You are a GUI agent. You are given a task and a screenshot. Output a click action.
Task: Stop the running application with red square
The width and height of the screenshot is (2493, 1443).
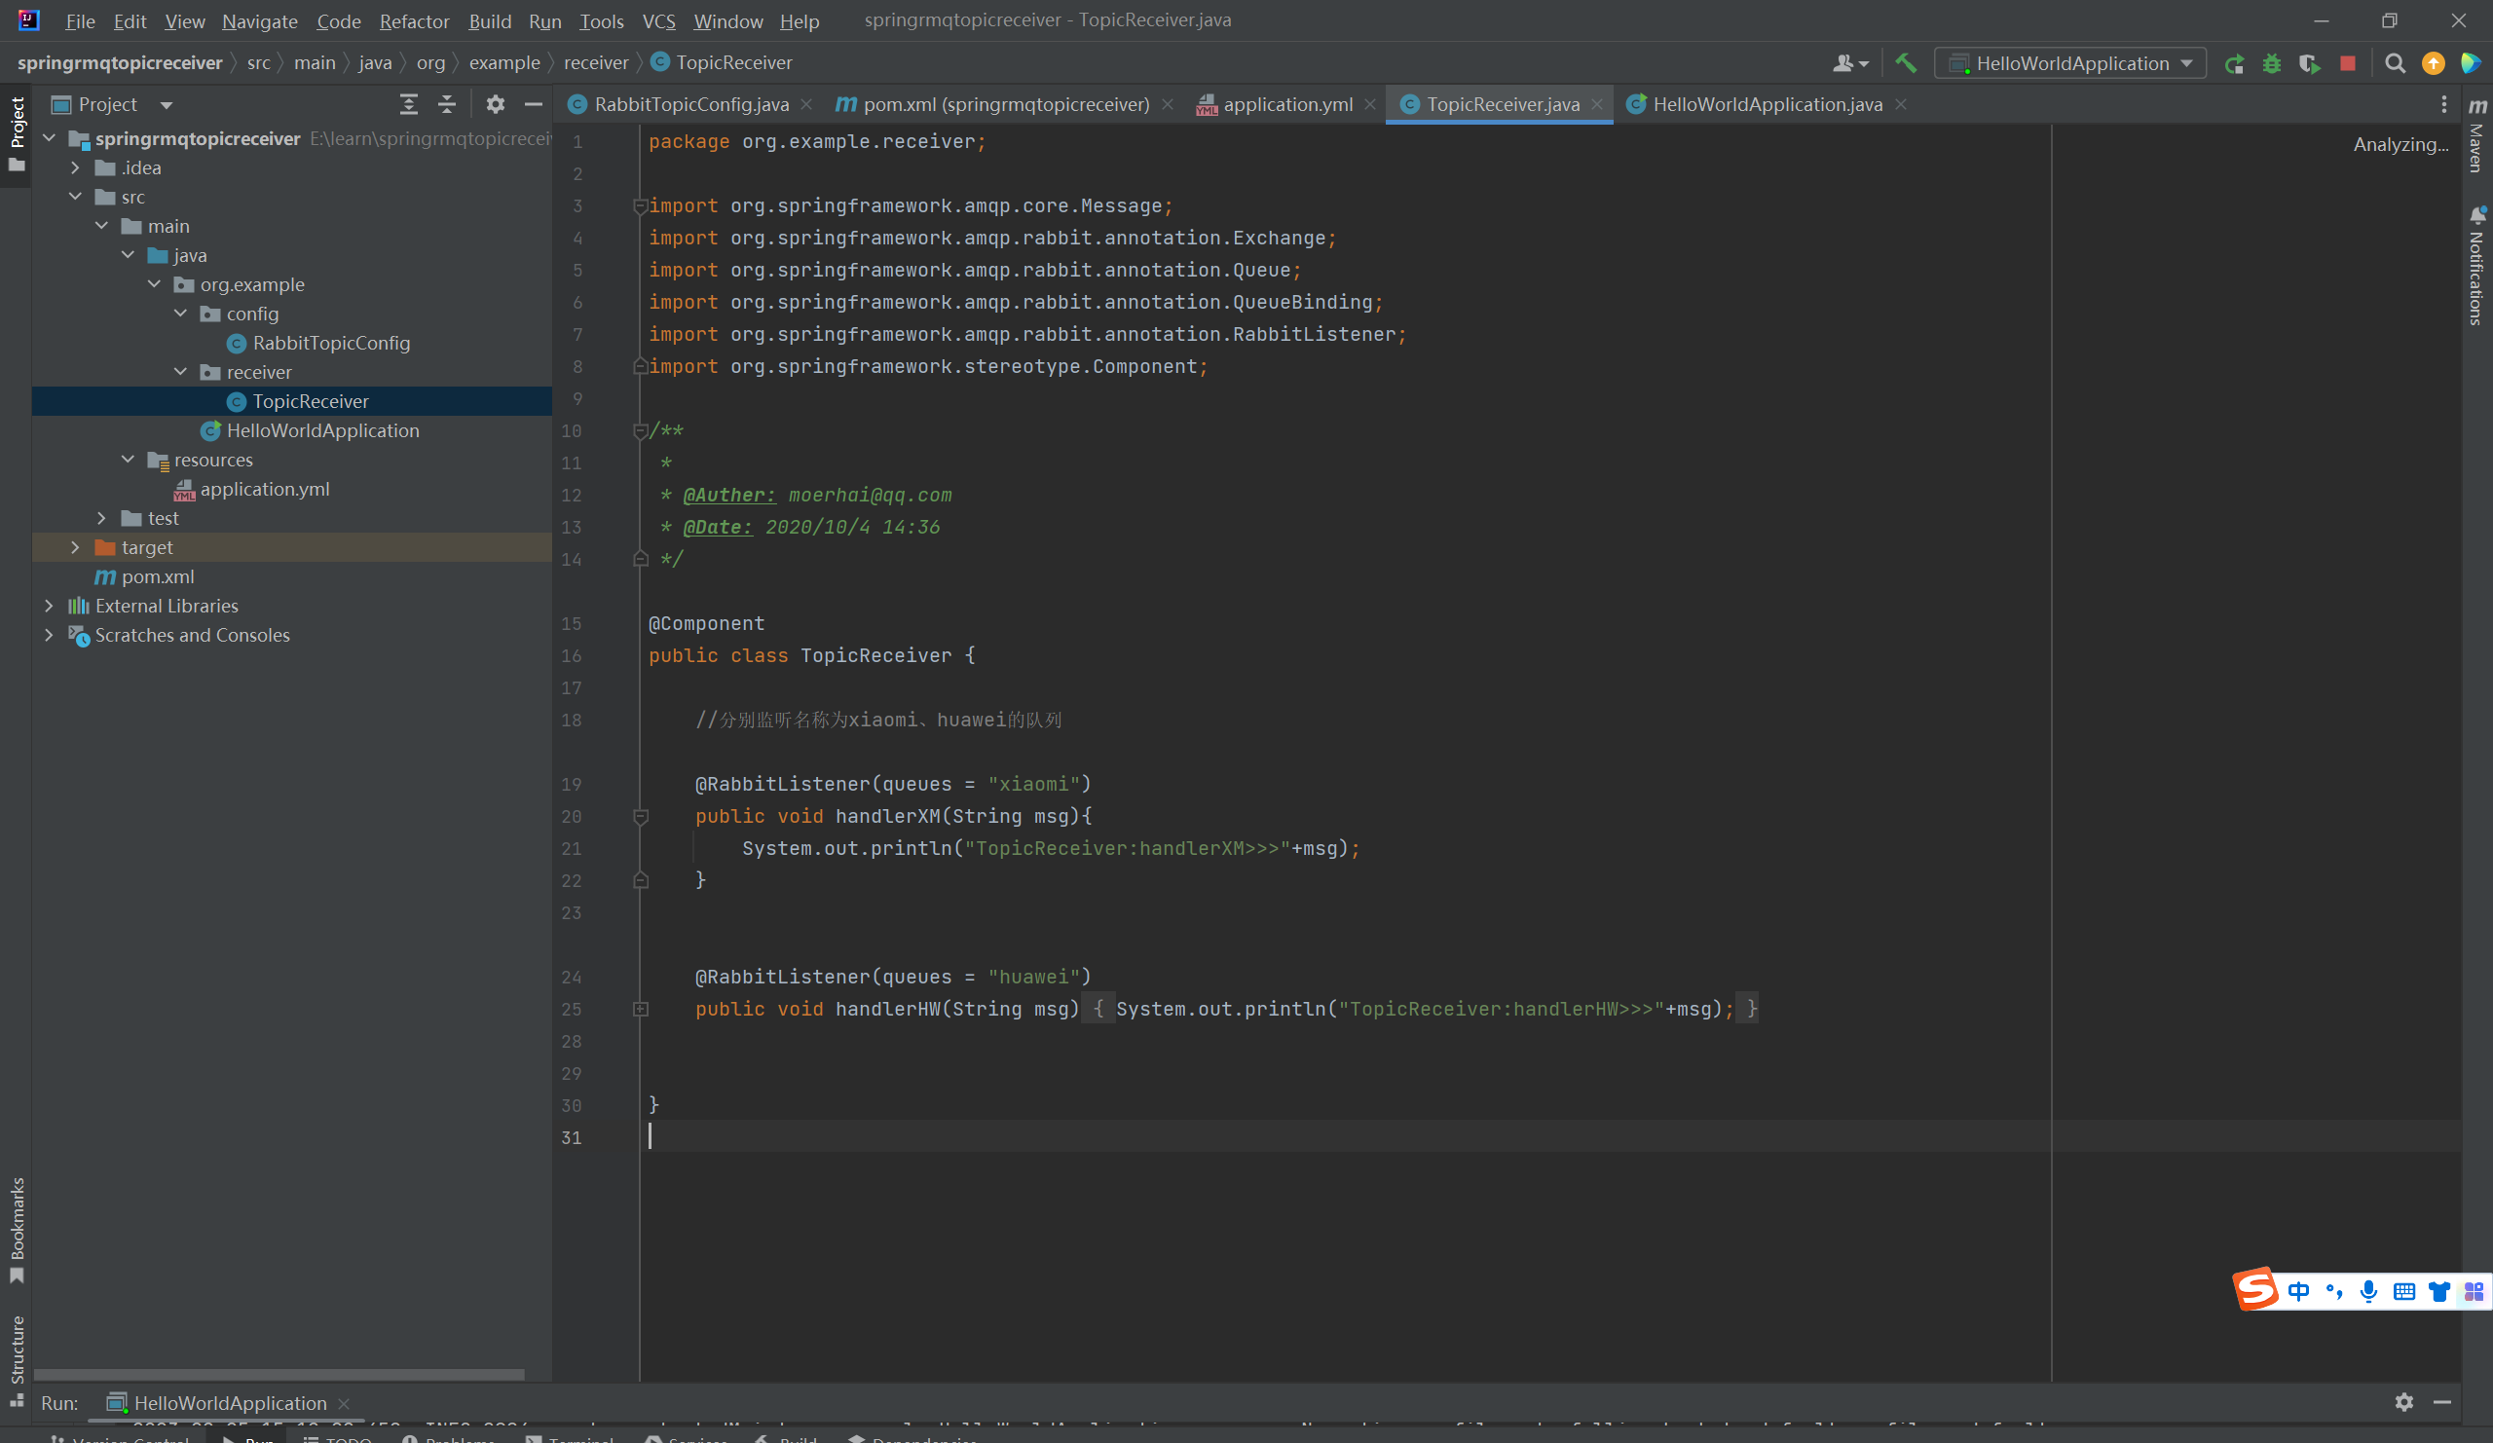click(2348, 63)
